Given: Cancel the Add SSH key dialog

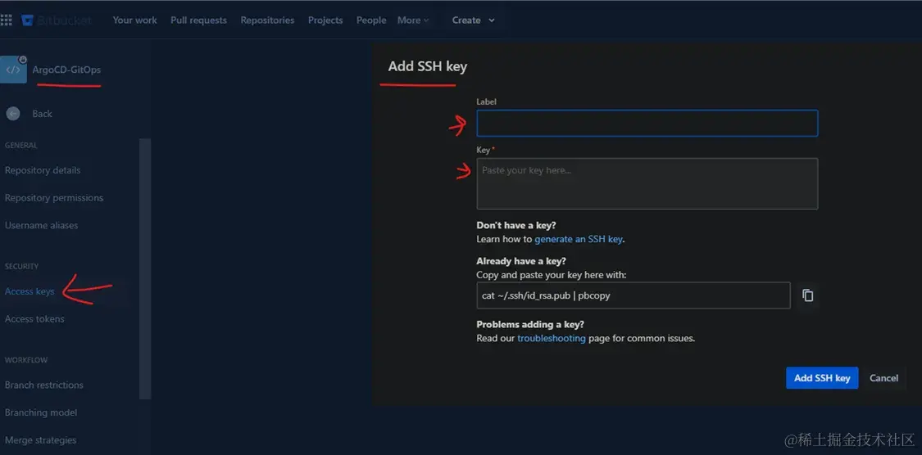Looking at the screenshot, I should pyautogui.click(x=883, y=378).
